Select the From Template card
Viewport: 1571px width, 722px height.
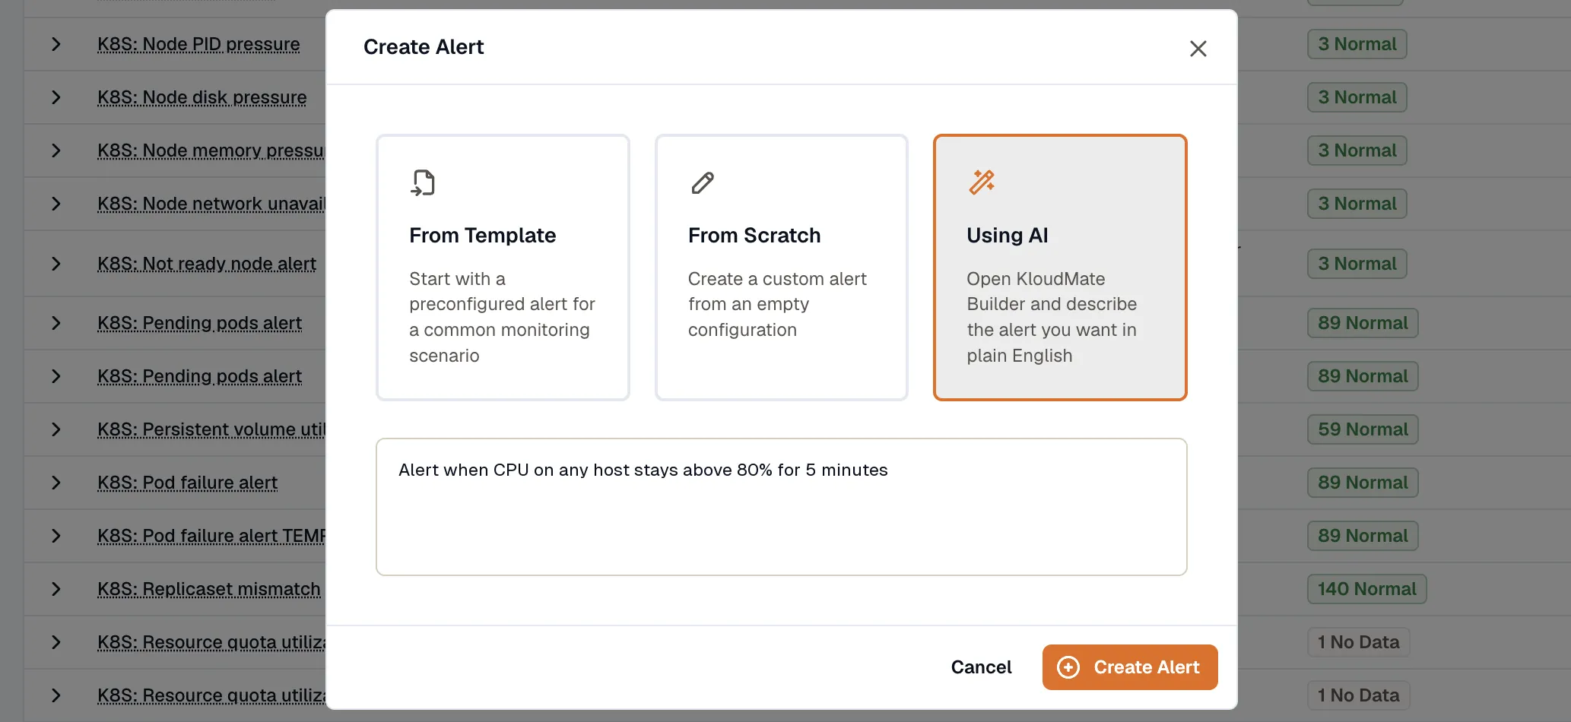pos(503,268)
